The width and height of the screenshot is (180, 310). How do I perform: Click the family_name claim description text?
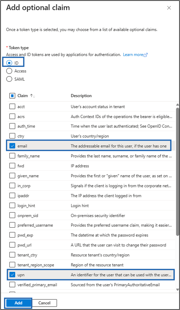pyautogui.click(x=121, y=156)
